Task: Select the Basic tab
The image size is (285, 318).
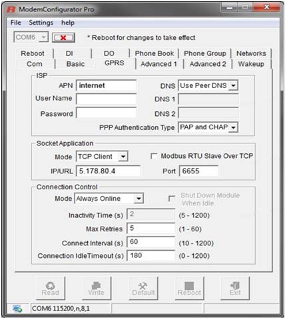Action: (x=75, y=64)
